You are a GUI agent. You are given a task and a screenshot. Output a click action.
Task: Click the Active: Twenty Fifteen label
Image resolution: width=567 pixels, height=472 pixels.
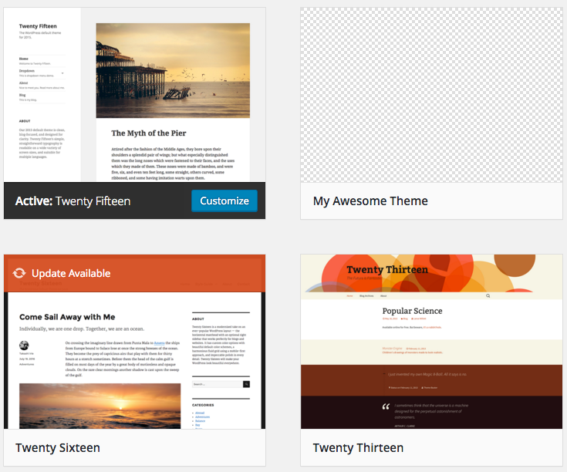73,201
